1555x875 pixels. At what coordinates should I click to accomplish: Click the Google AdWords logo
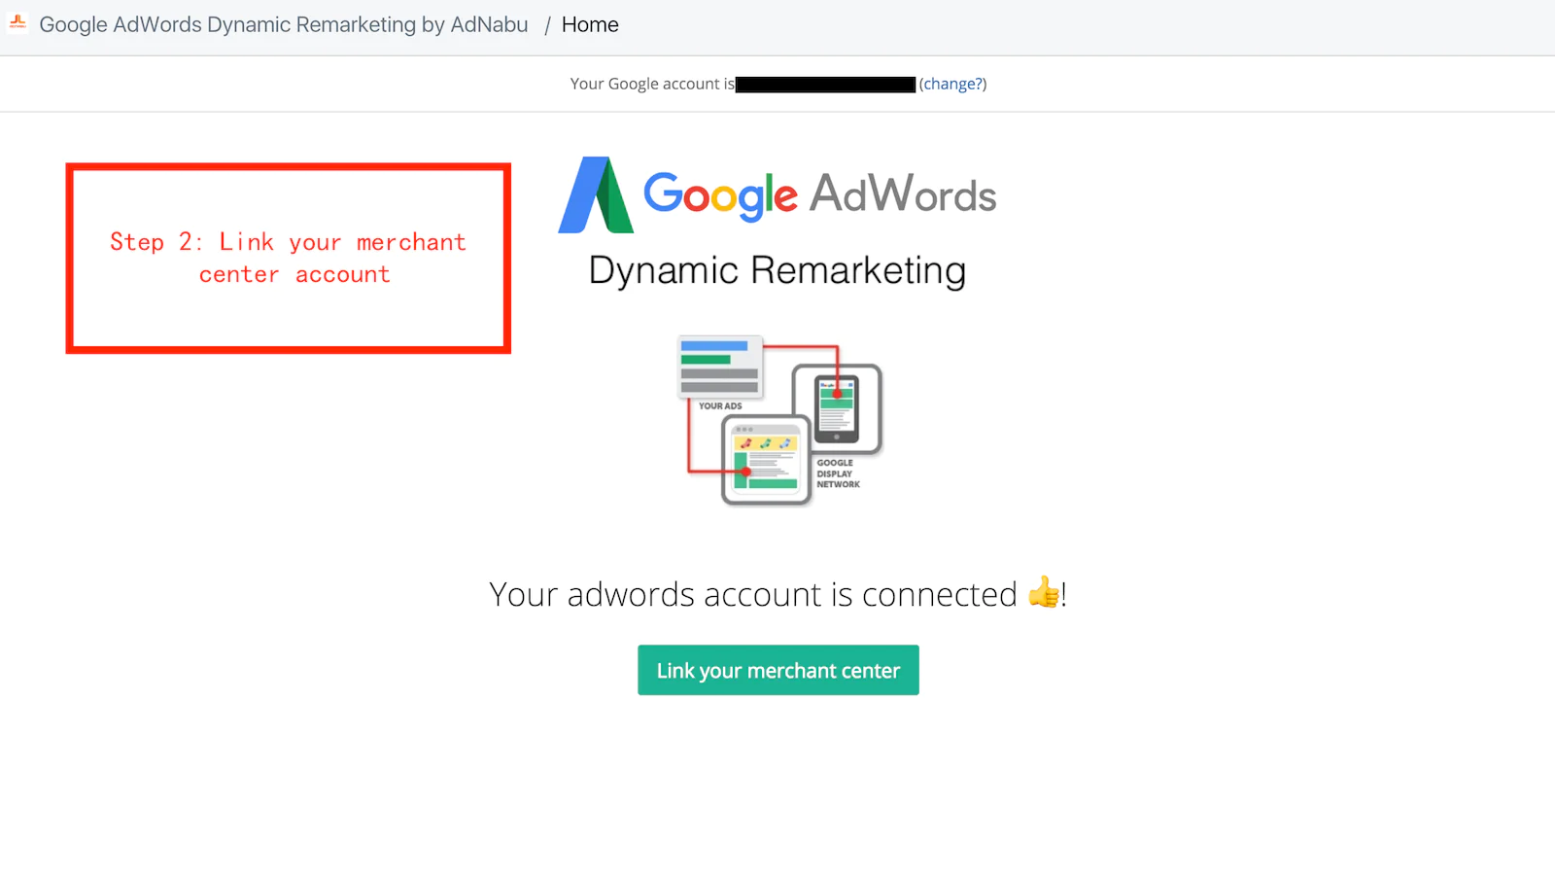(x=777, y=195)
